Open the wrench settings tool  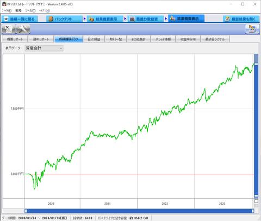pos(23,29)
